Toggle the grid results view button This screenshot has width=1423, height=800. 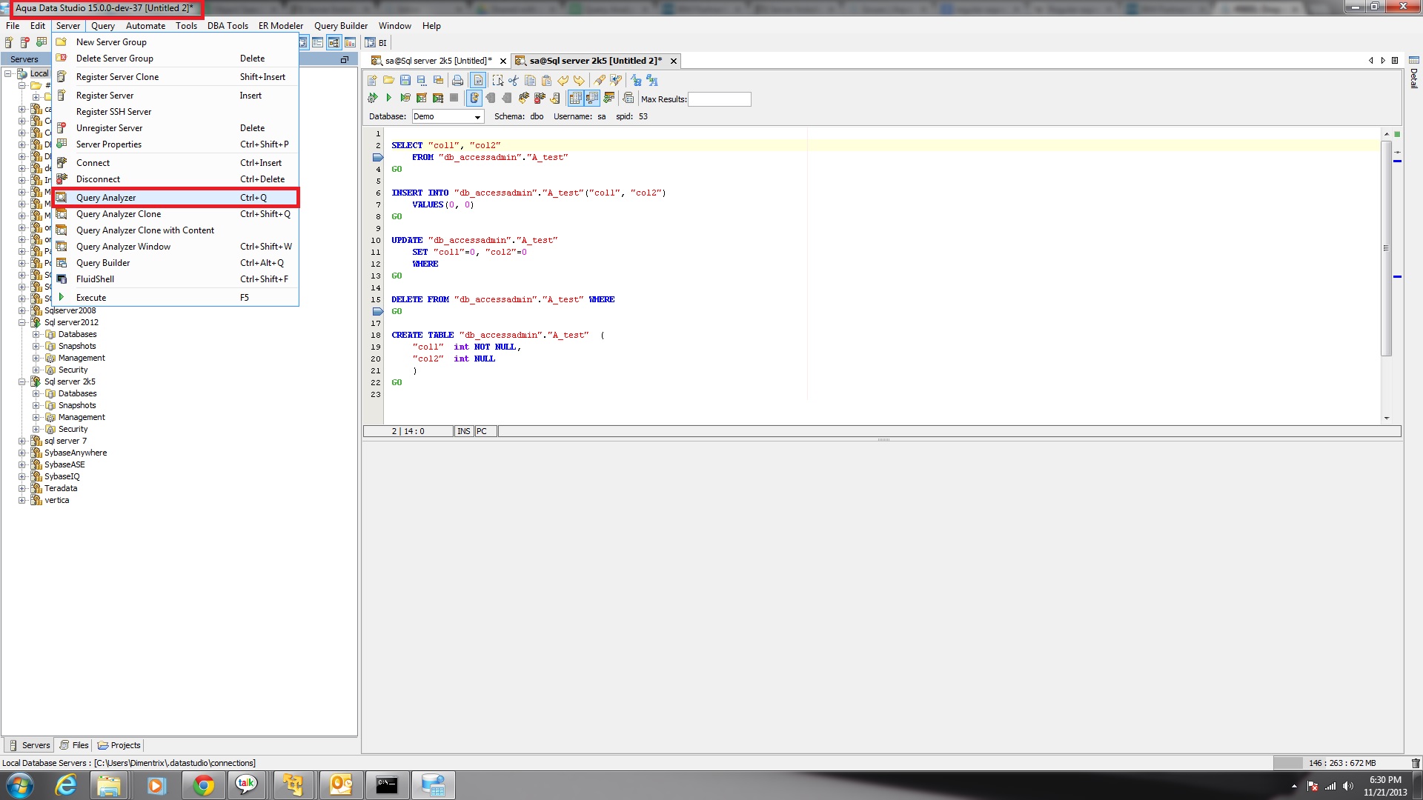point(575,98)
